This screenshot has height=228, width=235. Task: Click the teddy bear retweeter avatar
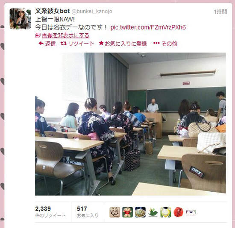[x=128, y=212]
